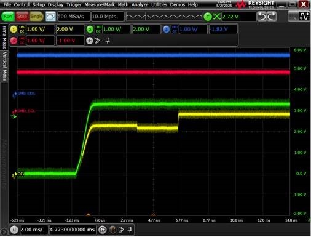Add a new channel with the plus icon
The image size is (311, 237).
(89, 41)
